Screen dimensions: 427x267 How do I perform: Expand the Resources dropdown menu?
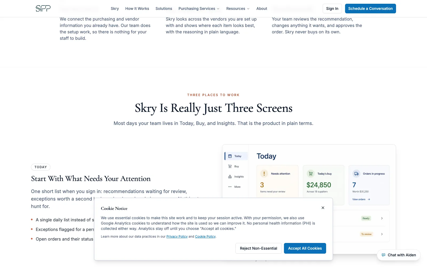click(x=238, y=9)
